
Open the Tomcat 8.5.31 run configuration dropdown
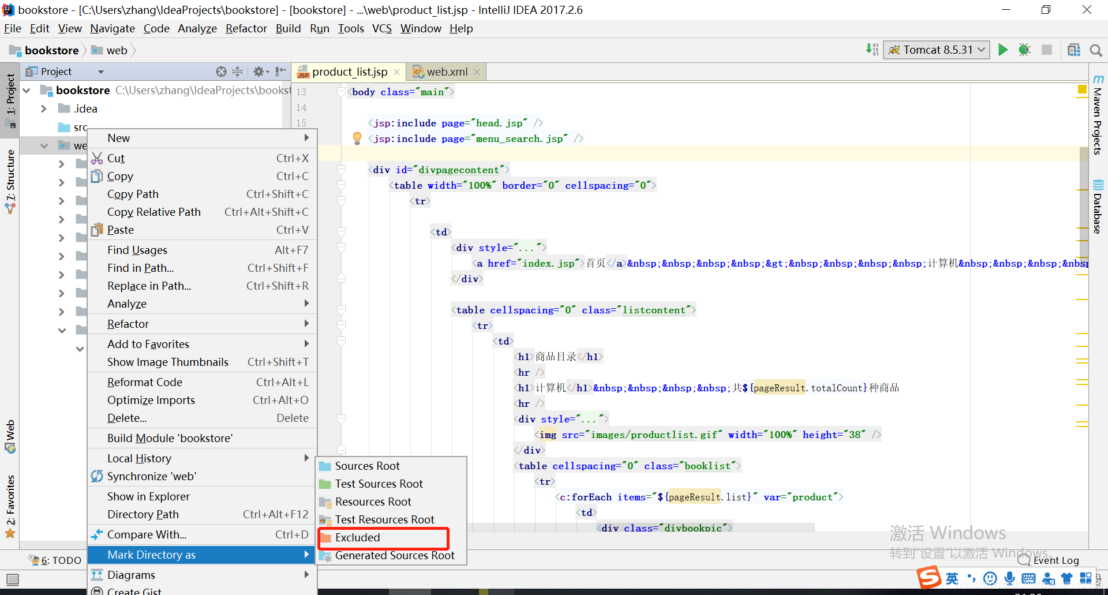(937, 50)
